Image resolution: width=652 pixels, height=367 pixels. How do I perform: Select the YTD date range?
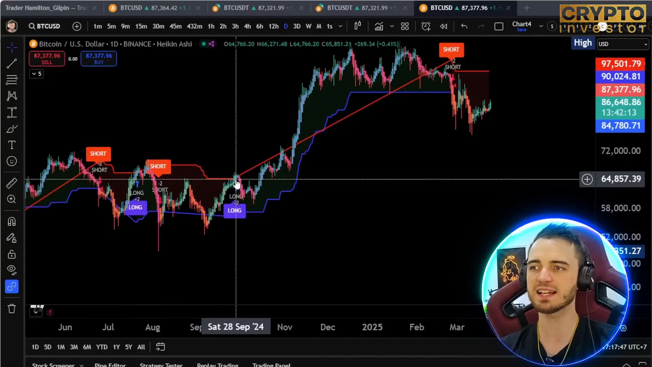coord(102,347)
